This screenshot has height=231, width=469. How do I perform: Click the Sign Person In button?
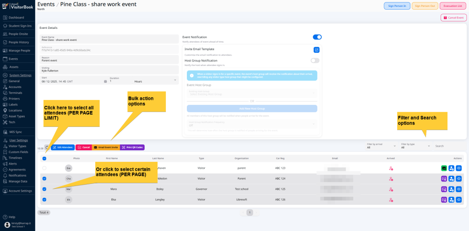(x=397, y=6)
